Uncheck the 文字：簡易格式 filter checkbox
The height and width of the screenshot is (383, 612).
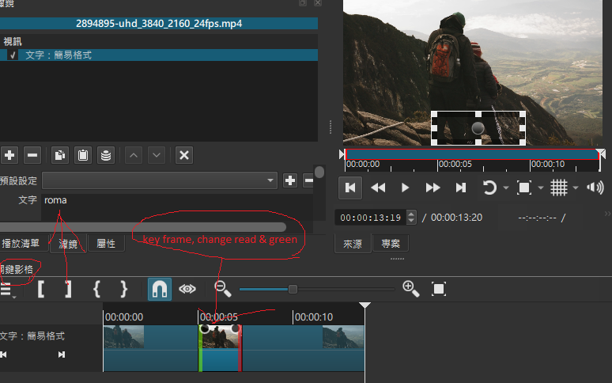click(13, 55)
